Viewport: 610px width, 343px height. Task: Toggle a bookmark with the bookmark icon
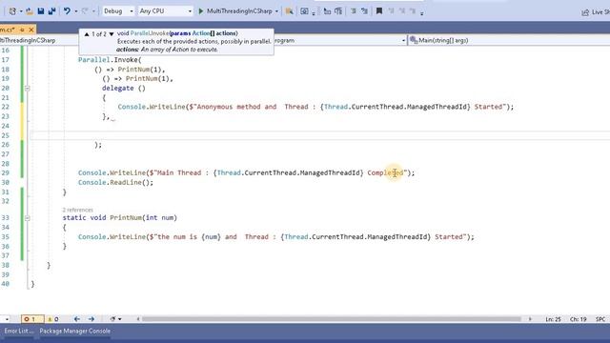379,11
